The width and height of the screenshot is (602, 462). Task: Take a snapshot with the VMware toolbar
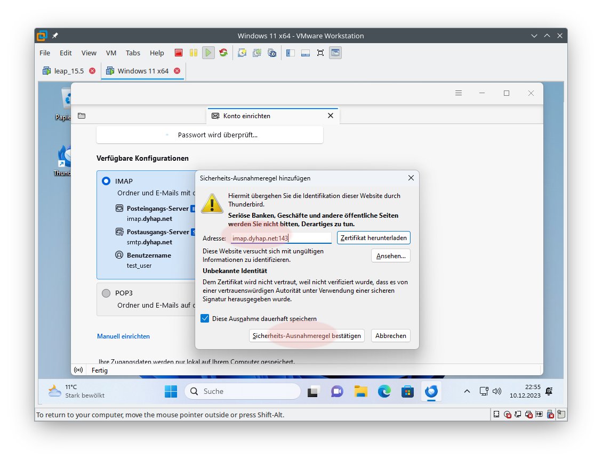click(x=242, y=53)
